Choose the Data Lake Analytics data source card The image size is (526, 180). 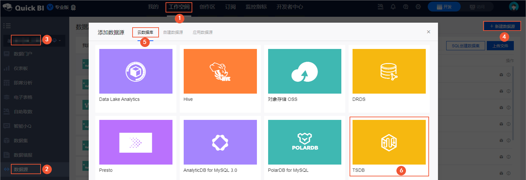pos(136,79)
